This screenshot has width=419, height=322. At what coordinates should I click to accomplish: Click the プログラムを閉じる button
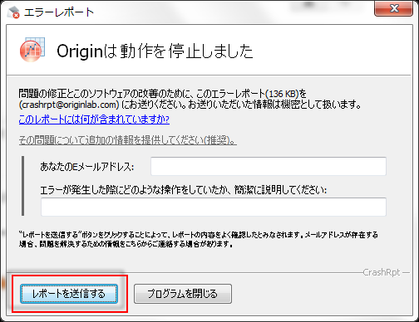[x=183, y=294]
